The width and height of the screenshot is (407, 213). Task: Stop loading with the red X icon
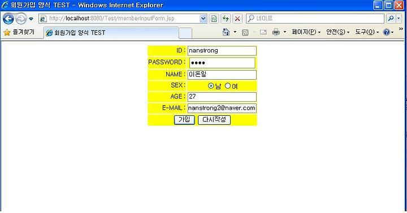tap(237, 19)
